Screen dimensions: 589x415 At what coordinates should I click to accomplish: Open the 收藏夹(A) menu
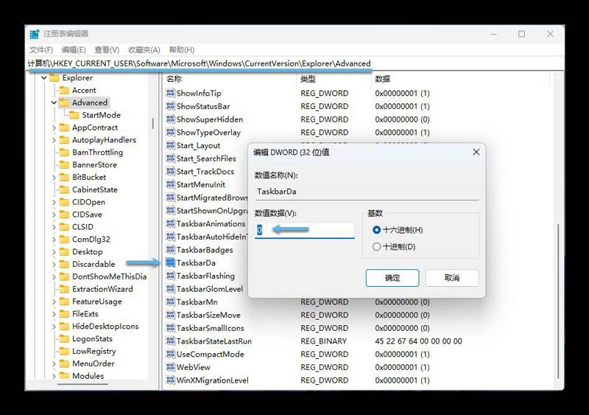pyautogui.click(x=144, y=49)
